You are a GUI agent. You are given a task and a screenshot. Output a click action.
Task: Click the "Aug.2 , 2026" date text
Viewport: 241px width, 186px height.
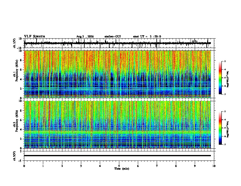pyautogui.click(x=85, y=36)
